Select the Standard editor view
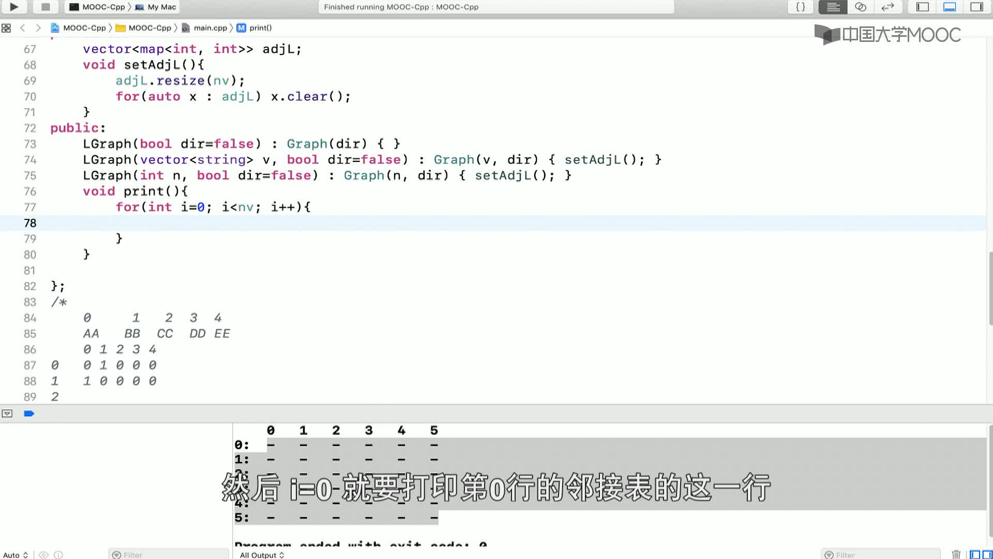993x559 pixels. [x=833, y=7]
